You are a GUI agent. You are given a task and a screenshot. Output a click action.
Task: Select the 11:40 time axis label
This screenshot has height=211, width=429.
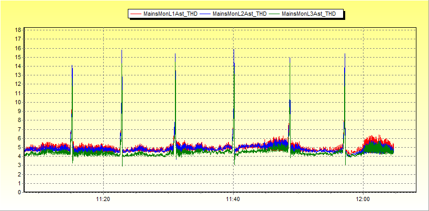pyautogui.click(x=233, y=199)
